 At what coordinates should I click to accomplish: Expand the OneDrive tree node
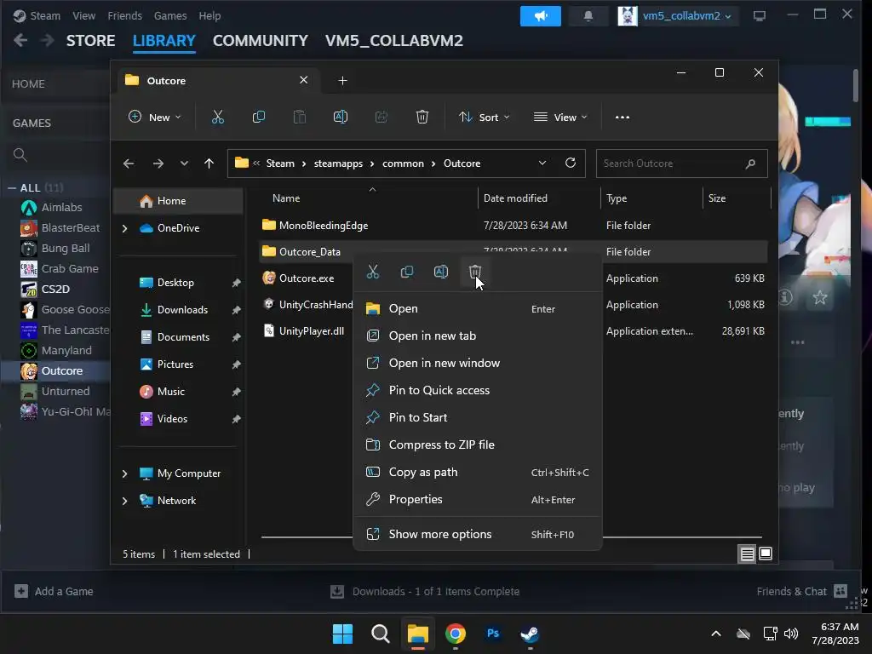[x=124, y=228]
